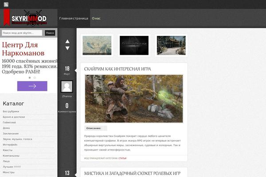The image size is (266, 177).
Task: Open catalog category Квесты
Action: point(8,150)
